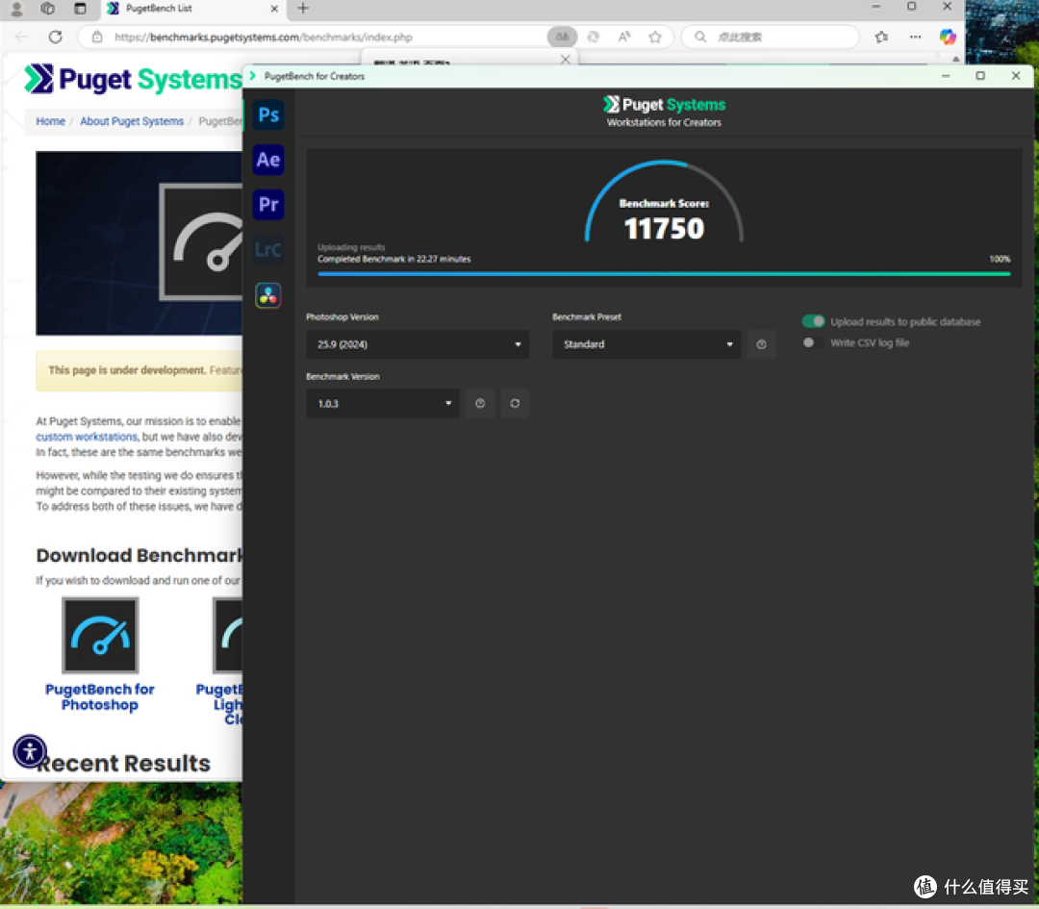Click the speedometer banner image on webpage
This screenshot has width=1039, height=909.
pos(139,243)
